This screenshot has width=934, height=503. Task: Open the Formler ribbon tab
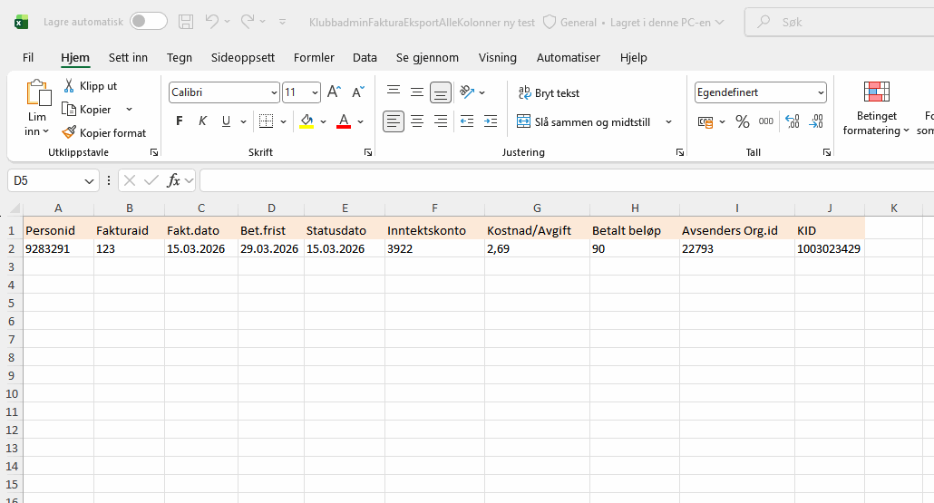point(314,57)
